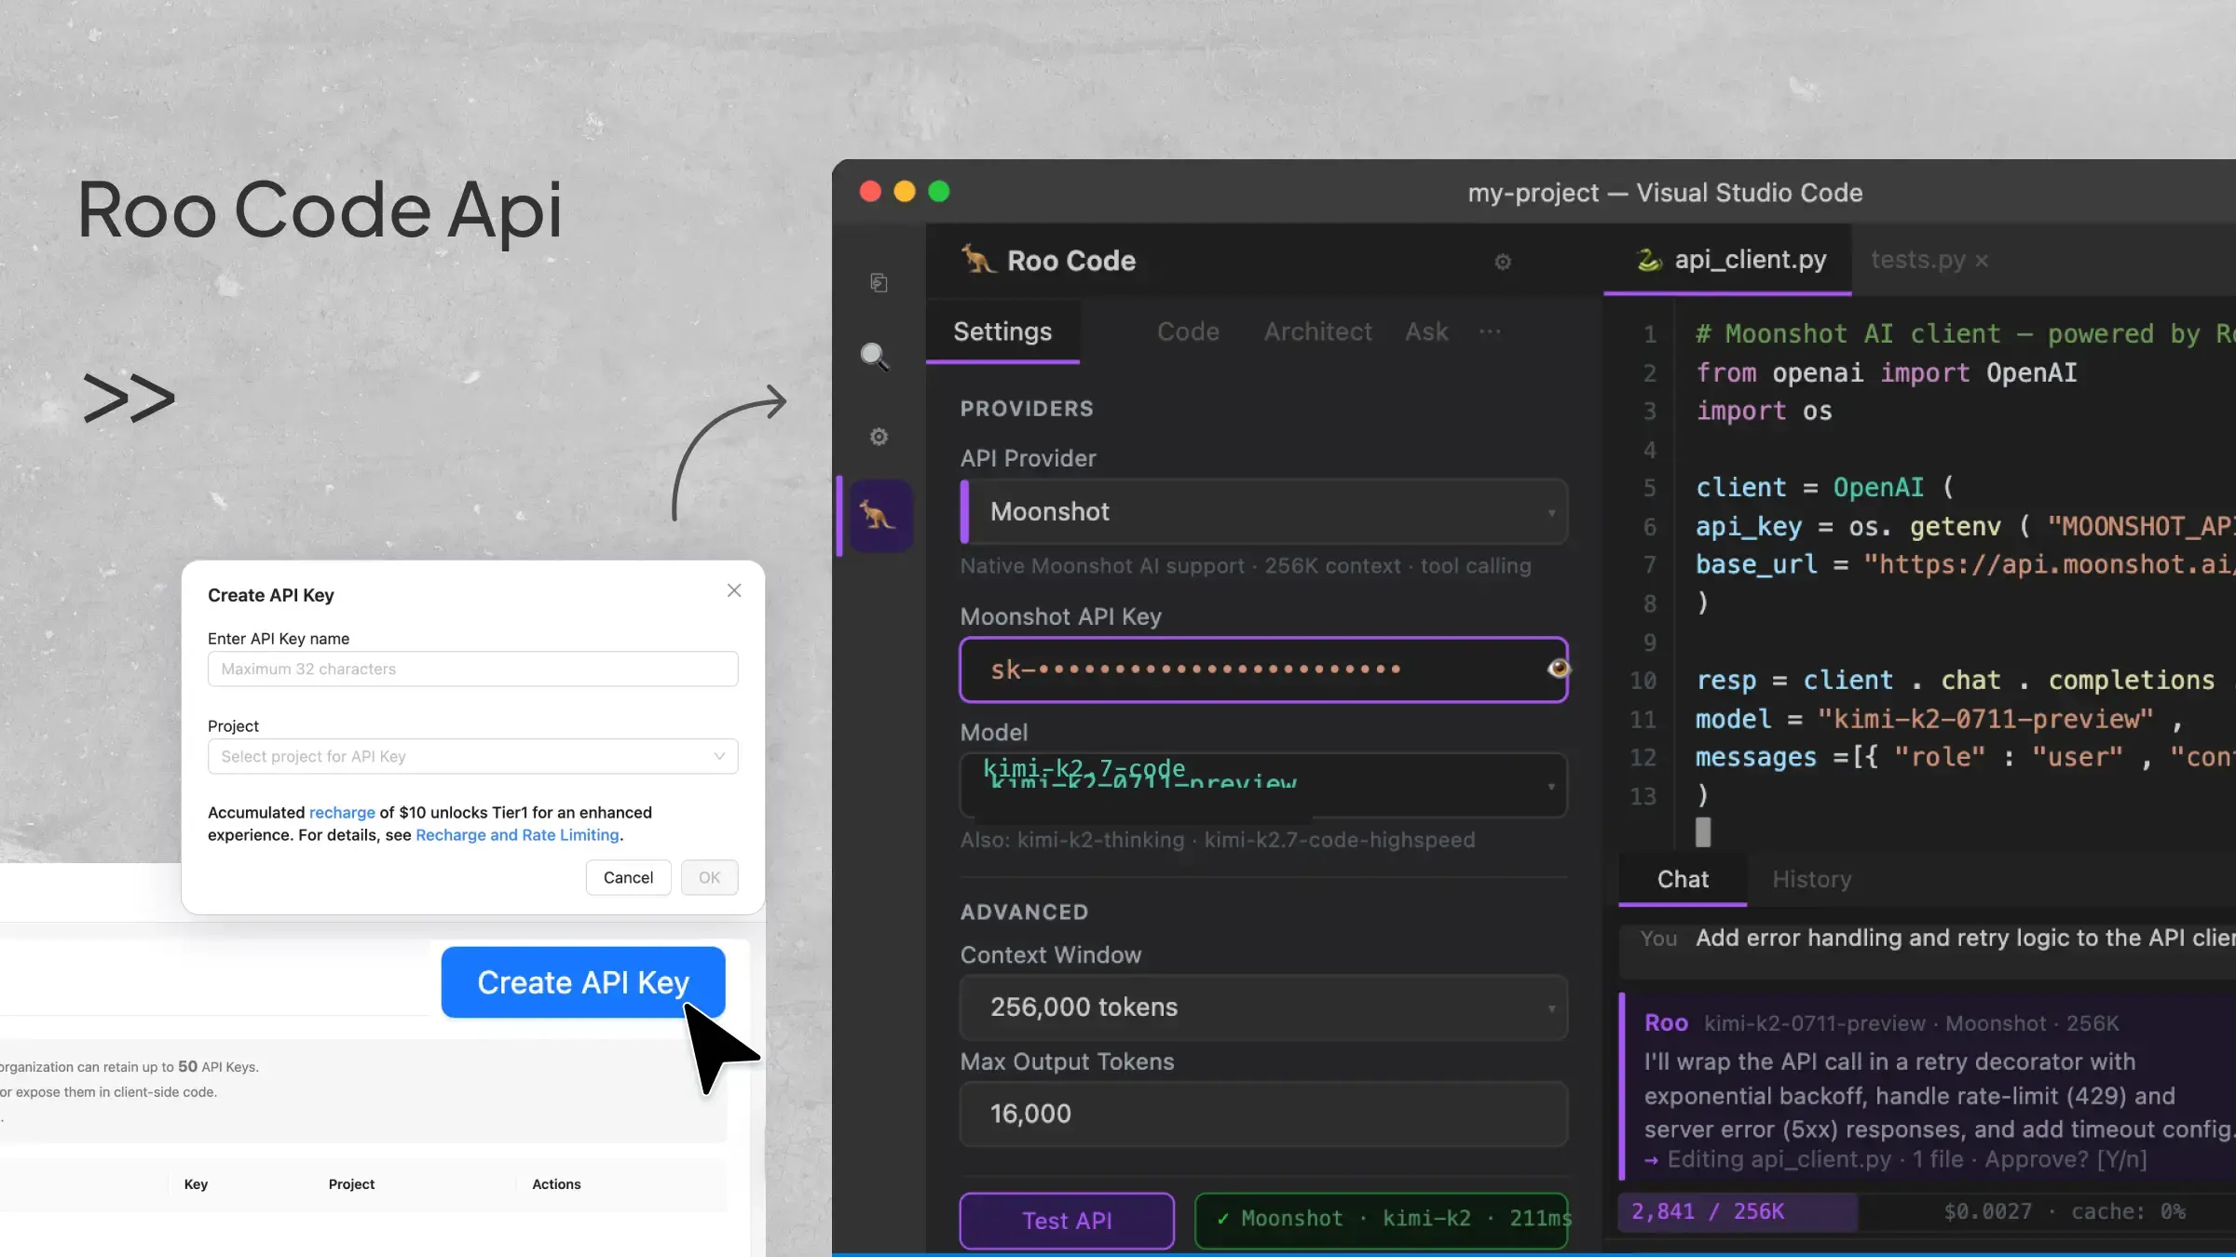Open the Search magnifier in activity bar

pos(875,357)
